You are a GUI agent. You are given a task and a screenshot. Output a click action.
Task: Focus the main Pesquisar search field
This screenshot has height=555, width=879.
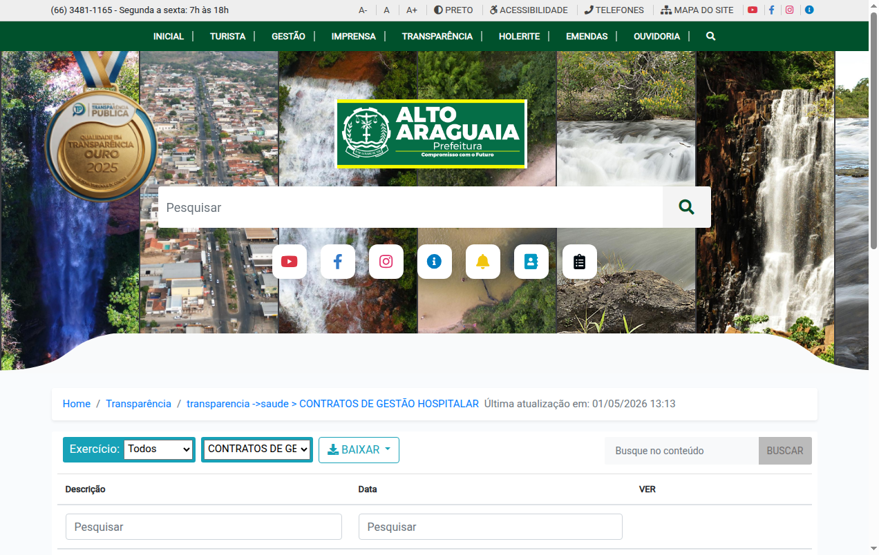[410, 207]
